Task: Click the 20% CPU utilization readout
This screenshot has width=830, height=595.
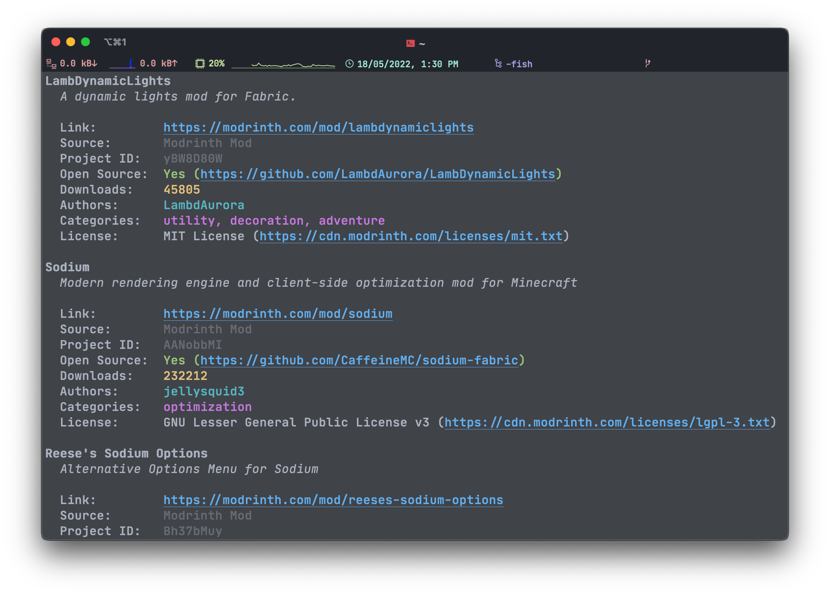Action: pyautogui.click(x=216, y=64)
